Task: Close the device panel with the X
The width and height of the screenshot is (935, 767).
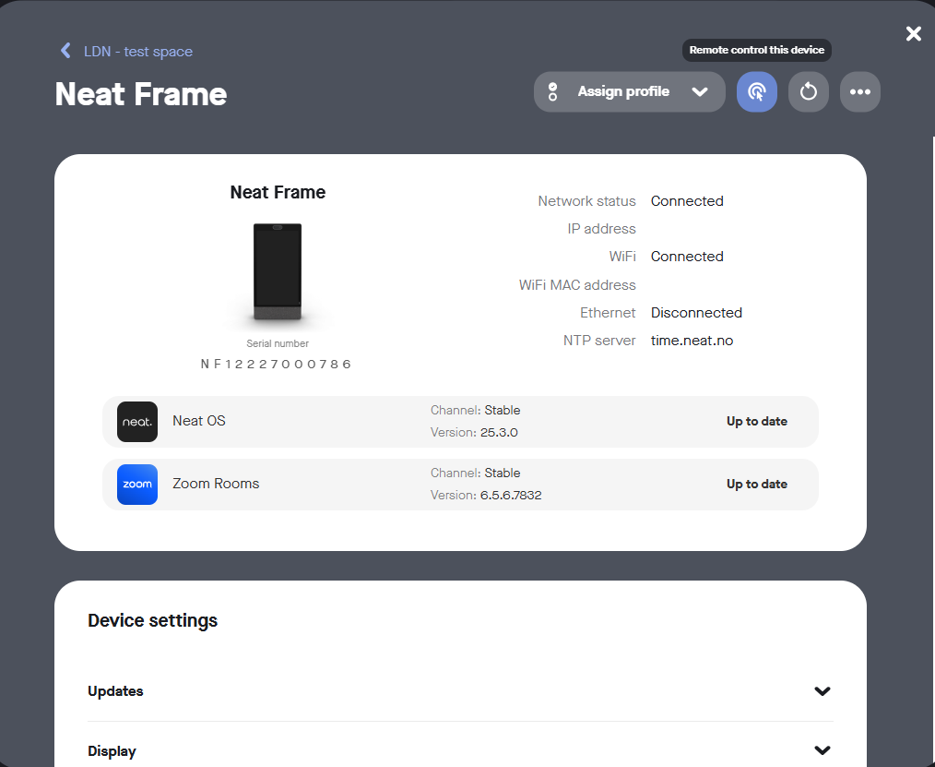Action: coord(913,34)
